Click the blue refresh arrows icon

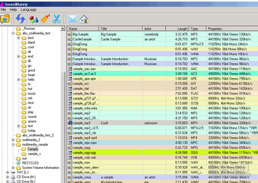click(20, 19)
